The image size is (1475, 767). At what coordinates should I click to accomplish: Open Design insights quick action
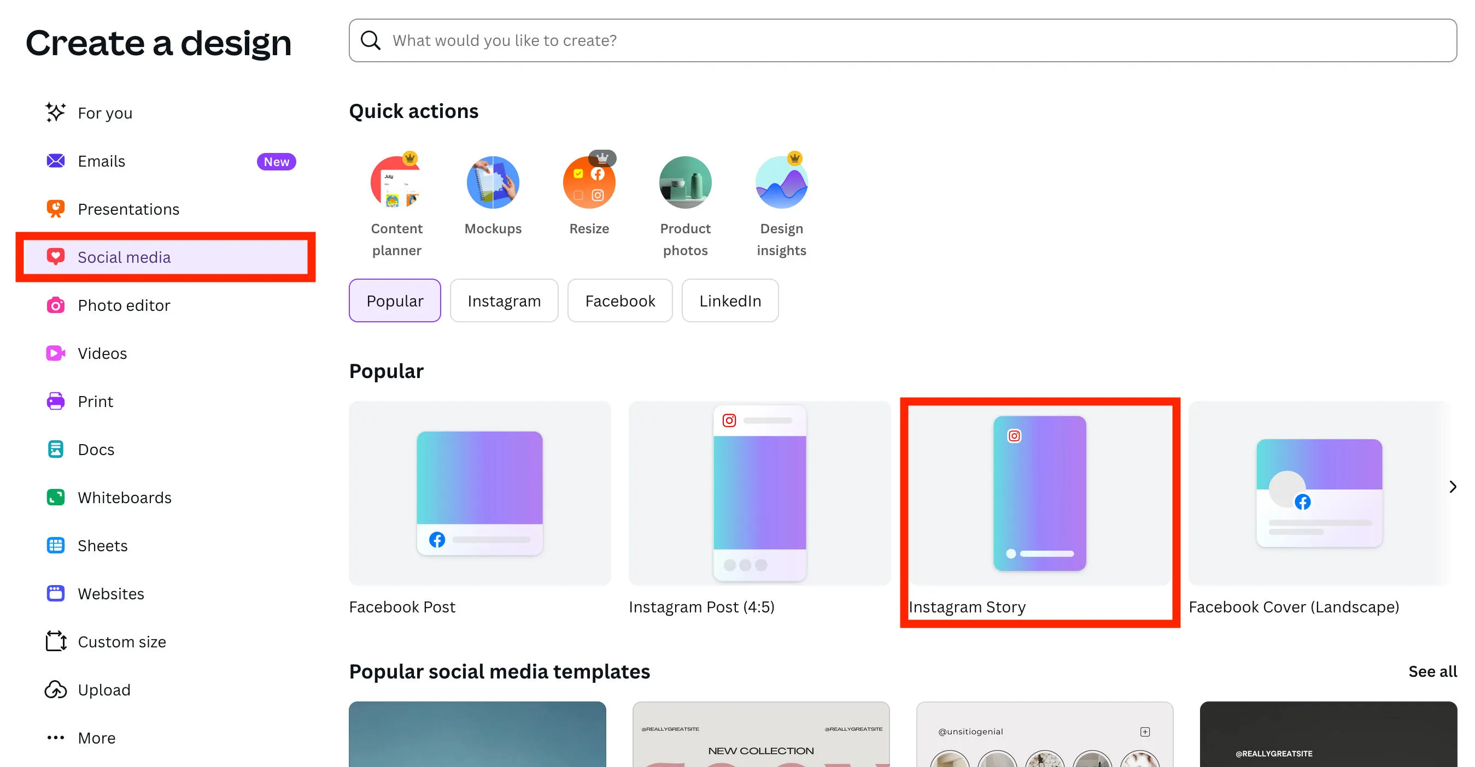click(x=781, y=183)
